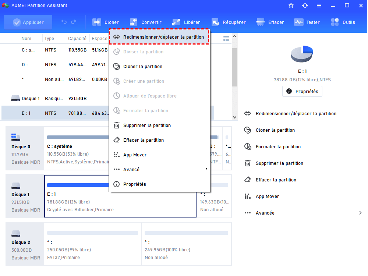Click the clone pie icon in right panel
Image resolution: width=368 pixels, height=276 pixels.
pyautogui.click(x=247, y=130)
